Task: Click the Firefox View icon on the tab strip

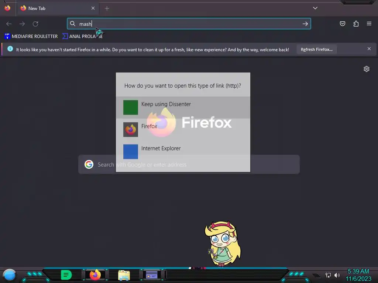Action: tap(7, 8)
